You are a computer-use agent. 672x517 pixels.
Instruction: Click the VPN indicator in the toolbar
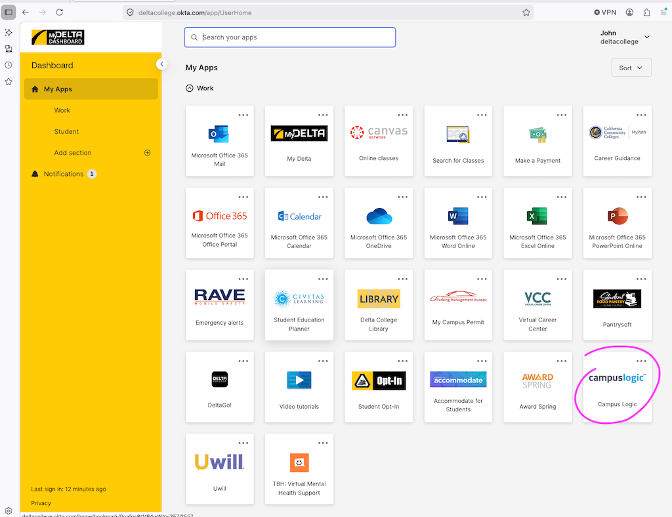point(605,12)
